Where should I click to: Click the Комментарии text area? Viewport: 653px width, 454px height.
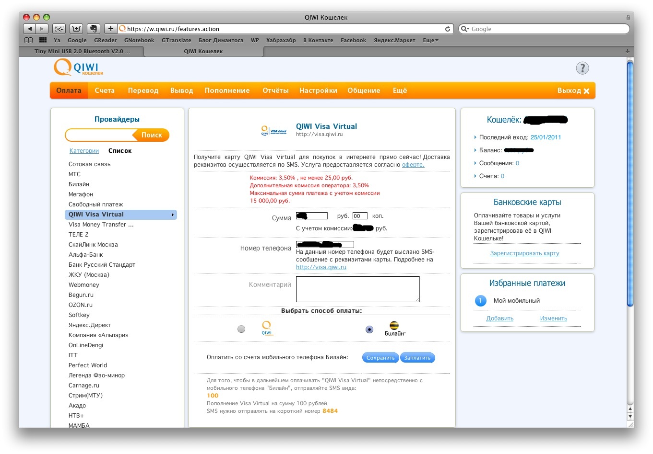point(358,289)
